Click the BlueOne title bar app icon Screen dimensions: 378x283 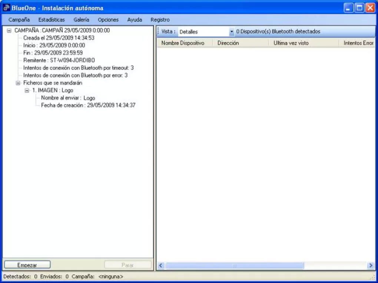pos(7,8)
